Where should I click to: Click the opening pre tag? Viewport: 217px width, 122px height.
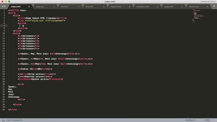pyautogui.click(x=21, y=84)
